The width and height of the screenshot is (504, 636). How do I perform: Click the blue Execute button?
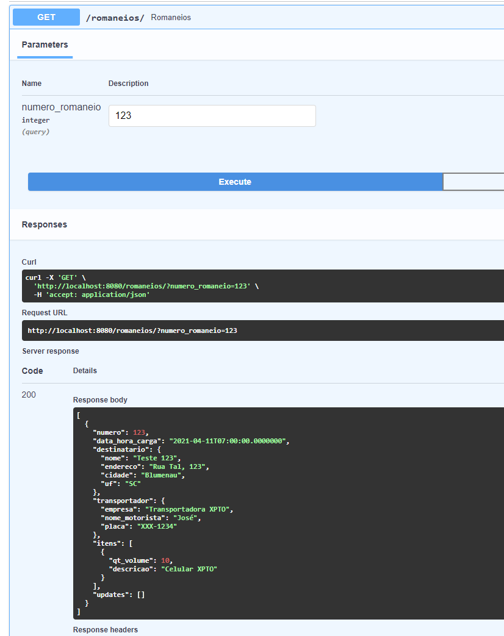point(236,182)
